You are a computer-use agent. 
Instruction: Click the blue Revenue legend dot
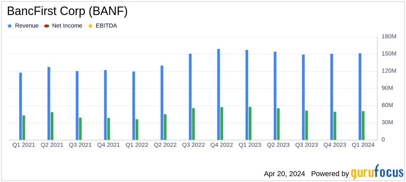[9, 26]
